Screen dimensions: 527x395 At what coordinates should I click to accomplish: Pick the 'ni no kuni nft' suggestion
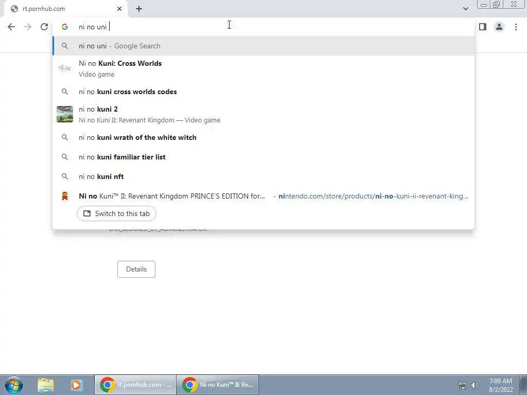tap(263, 176)
